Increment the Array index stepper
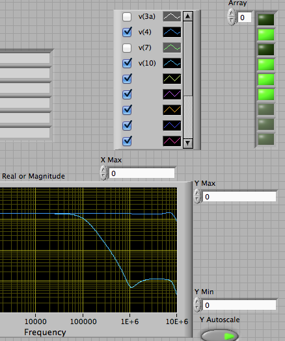285x341 pixels. tap(232, 13)
